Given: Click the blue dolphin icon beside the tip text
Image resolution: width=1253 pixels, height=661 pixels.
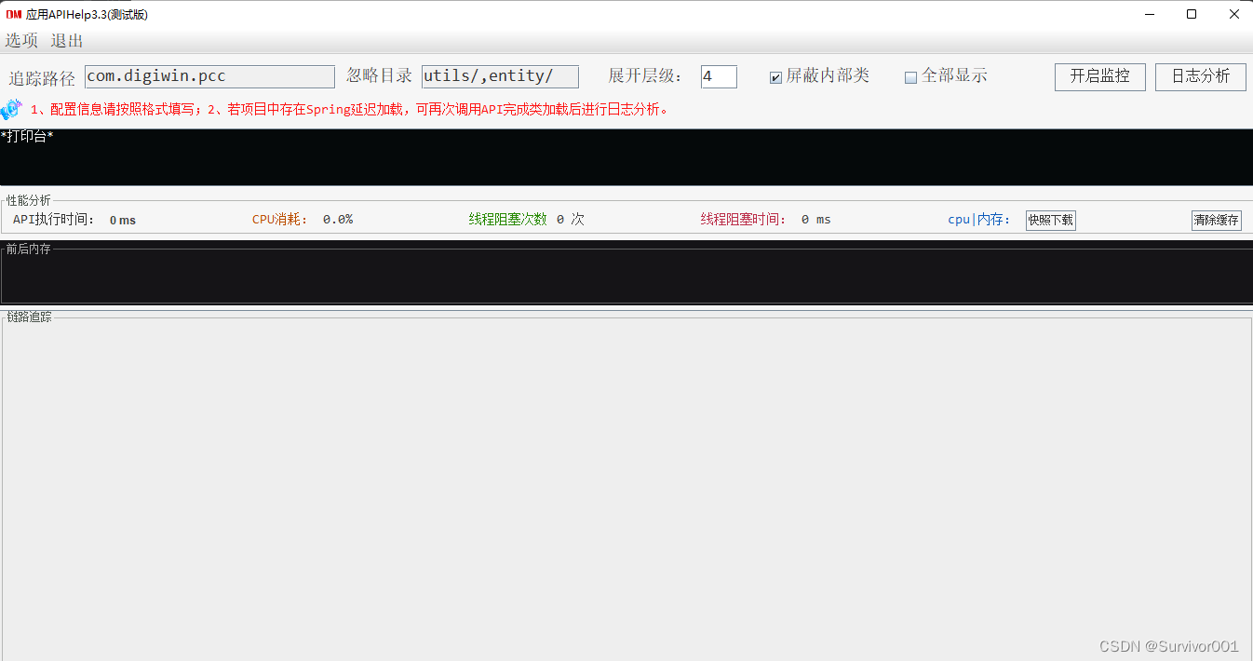Looking at the screenshot, I should [x=12, y=109].
